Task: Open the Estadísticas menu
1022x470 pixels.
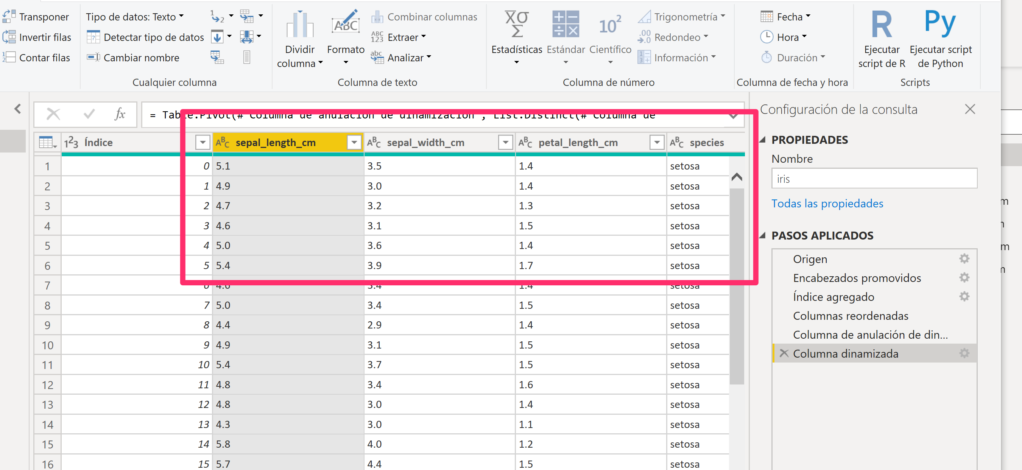Action: pyautogui.click(x=517, y=37)
